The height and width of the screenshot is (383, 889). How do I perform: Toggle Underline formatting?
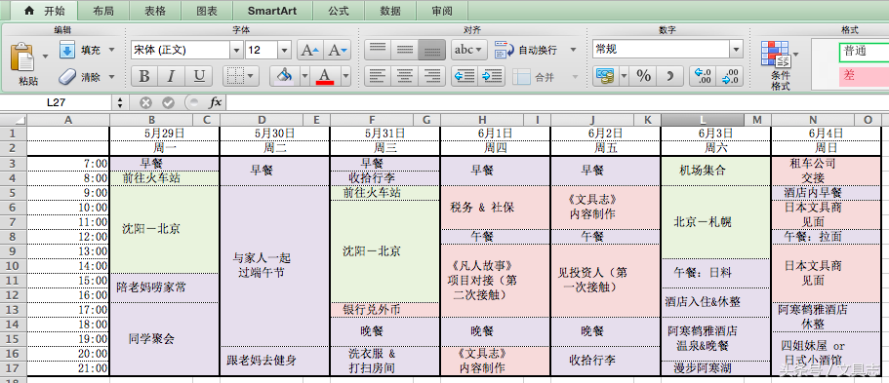[198, 76]
